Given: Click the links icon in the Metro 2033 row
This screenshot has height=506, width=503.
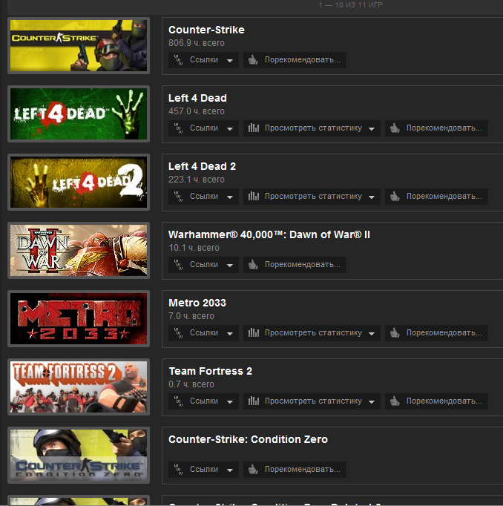Looking at the screenshot, I should [178, 333].
